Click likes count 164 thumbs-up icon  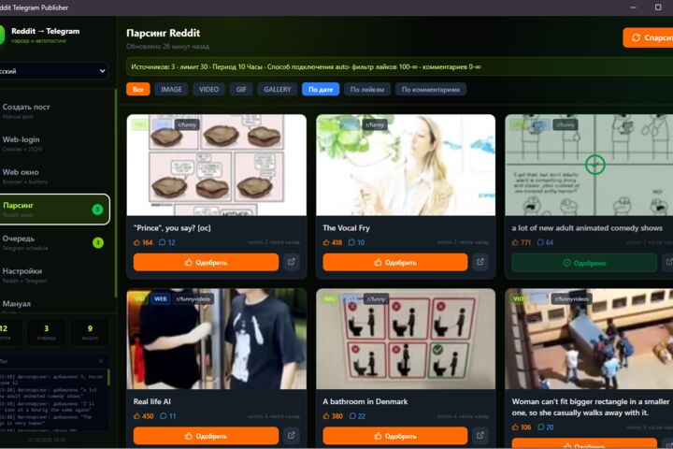(136, 243)
